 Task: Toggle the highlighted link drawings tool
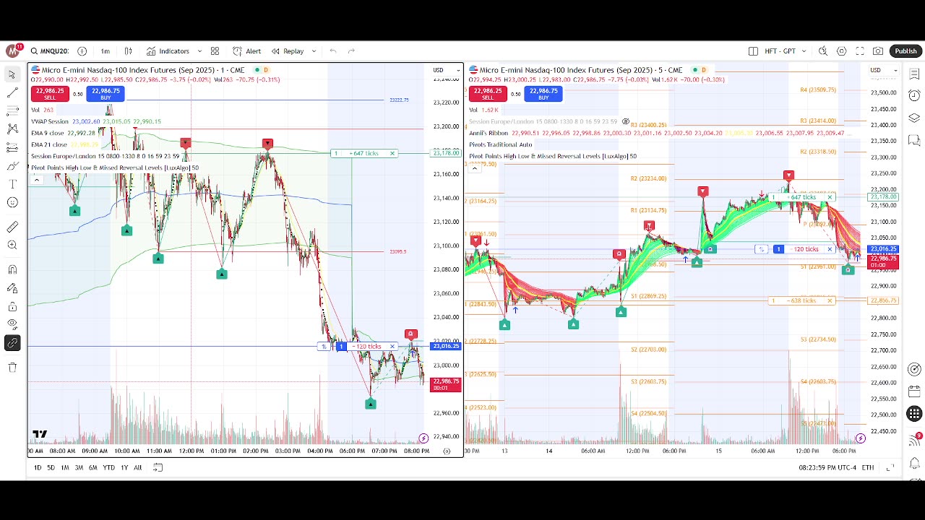12,343
